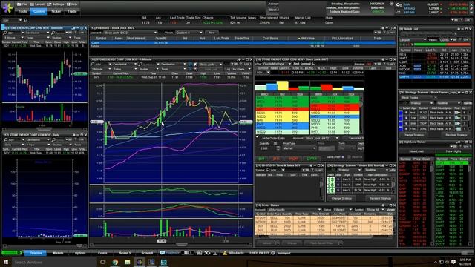This screenshot has width=475, height=267.
Task: Click the alerts warning triangle icon in the status bar
Action: click(225, 253)
